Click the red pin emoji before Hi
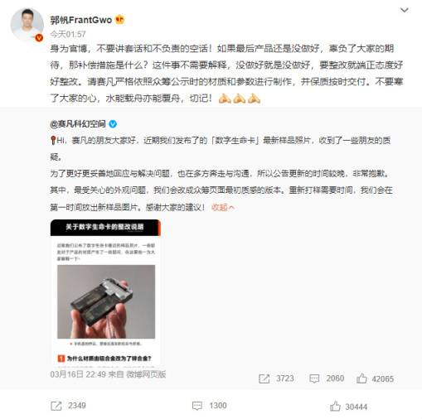Viewport: 422px width, 419px height. [x=53, y=140]
